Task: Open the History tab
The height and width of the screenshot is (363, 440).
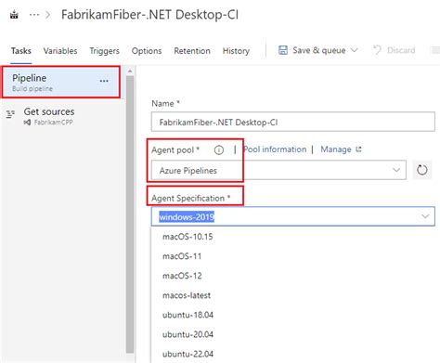Action: click(236, 51)
